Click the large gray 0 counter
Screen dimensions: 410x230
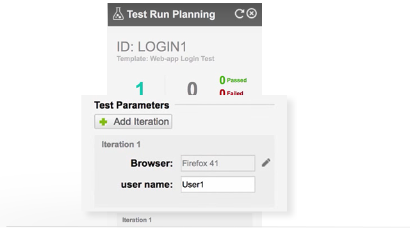[x=192, y=88]
